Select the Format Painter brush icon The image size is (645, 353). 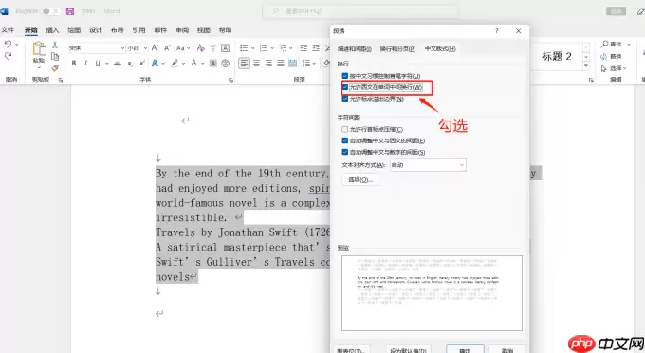[x=55, y=68]
